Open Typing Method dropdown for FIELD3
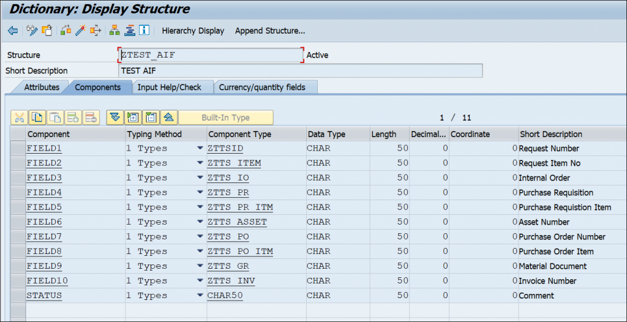The height and width of the screenshot is (322, 627). (200, 178)
